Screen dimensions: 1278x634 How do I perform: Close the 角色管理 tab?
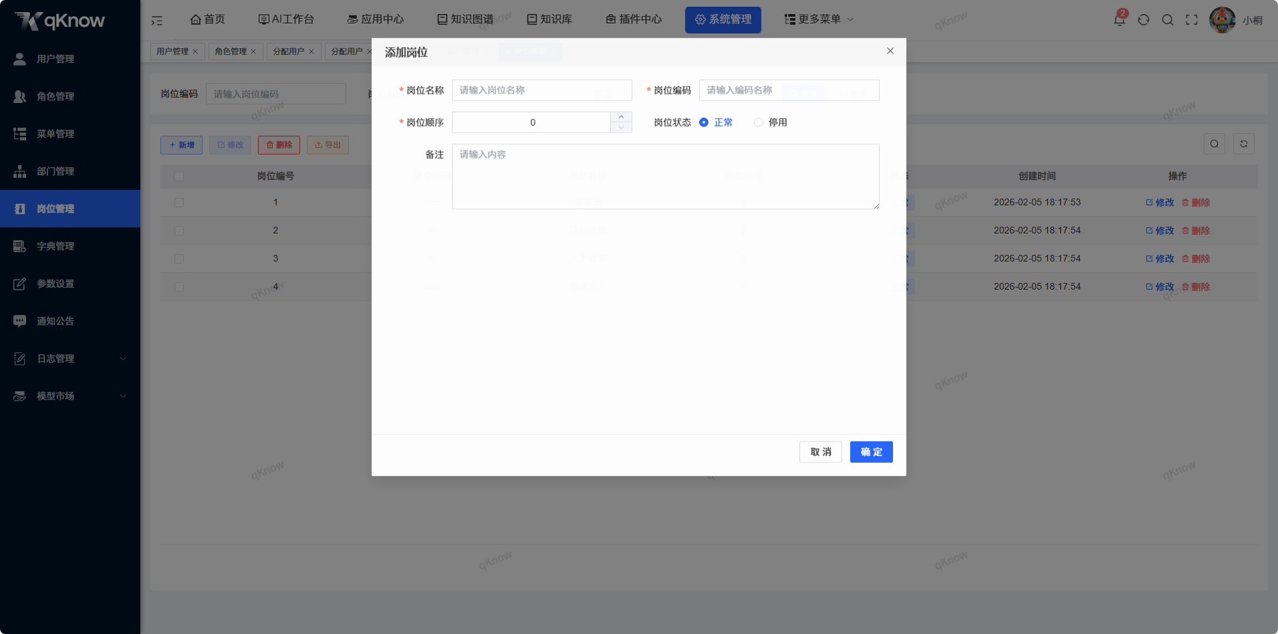pyautogui.click(x=253, y=51)
